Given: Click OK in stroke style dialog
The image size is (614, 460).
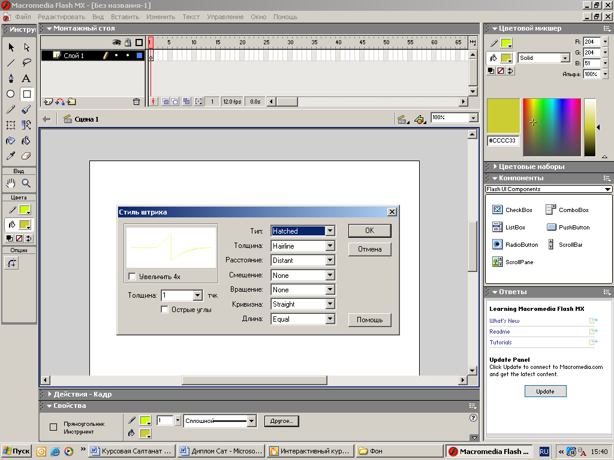Looking at the screenshot, I should tap(369, 231).
